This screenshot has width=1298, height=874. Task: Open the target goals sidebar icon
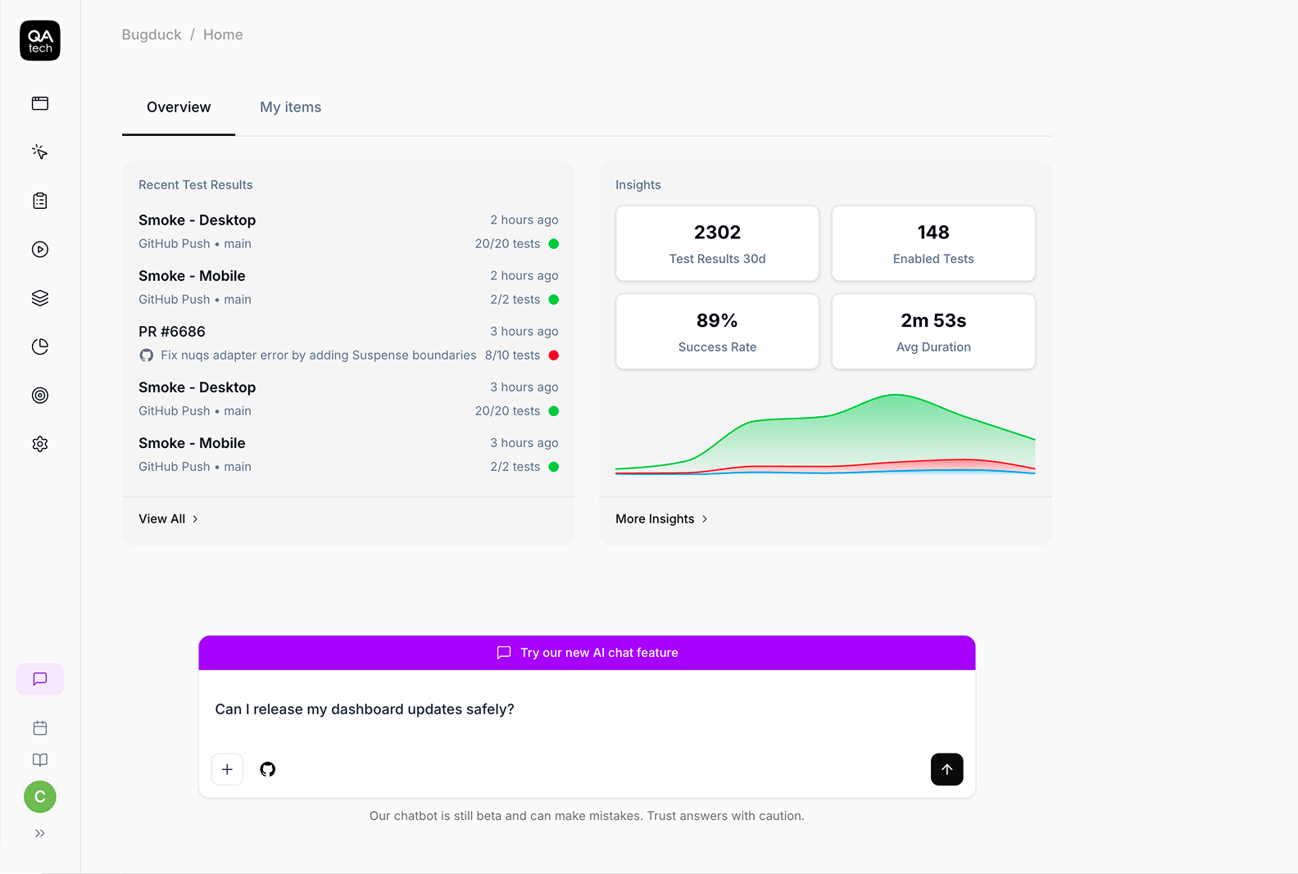pos(40,396)
